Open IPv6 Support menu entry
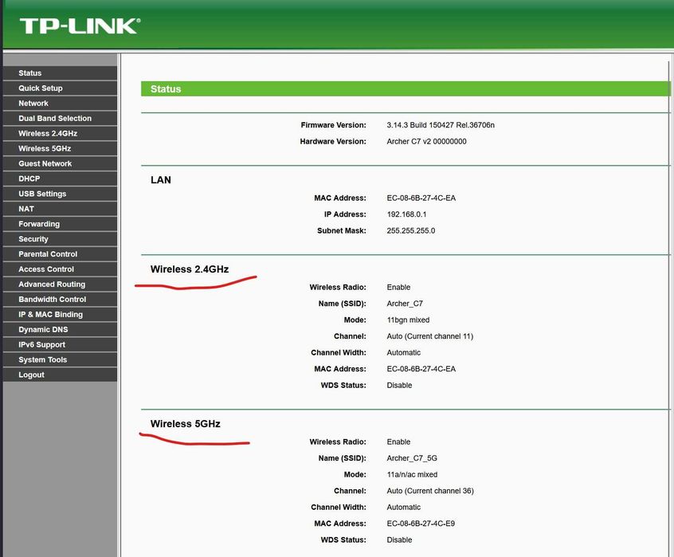Image resolution: width=674 pixels, height=557 pixels. pyautogui.click(x=60, y=345)
